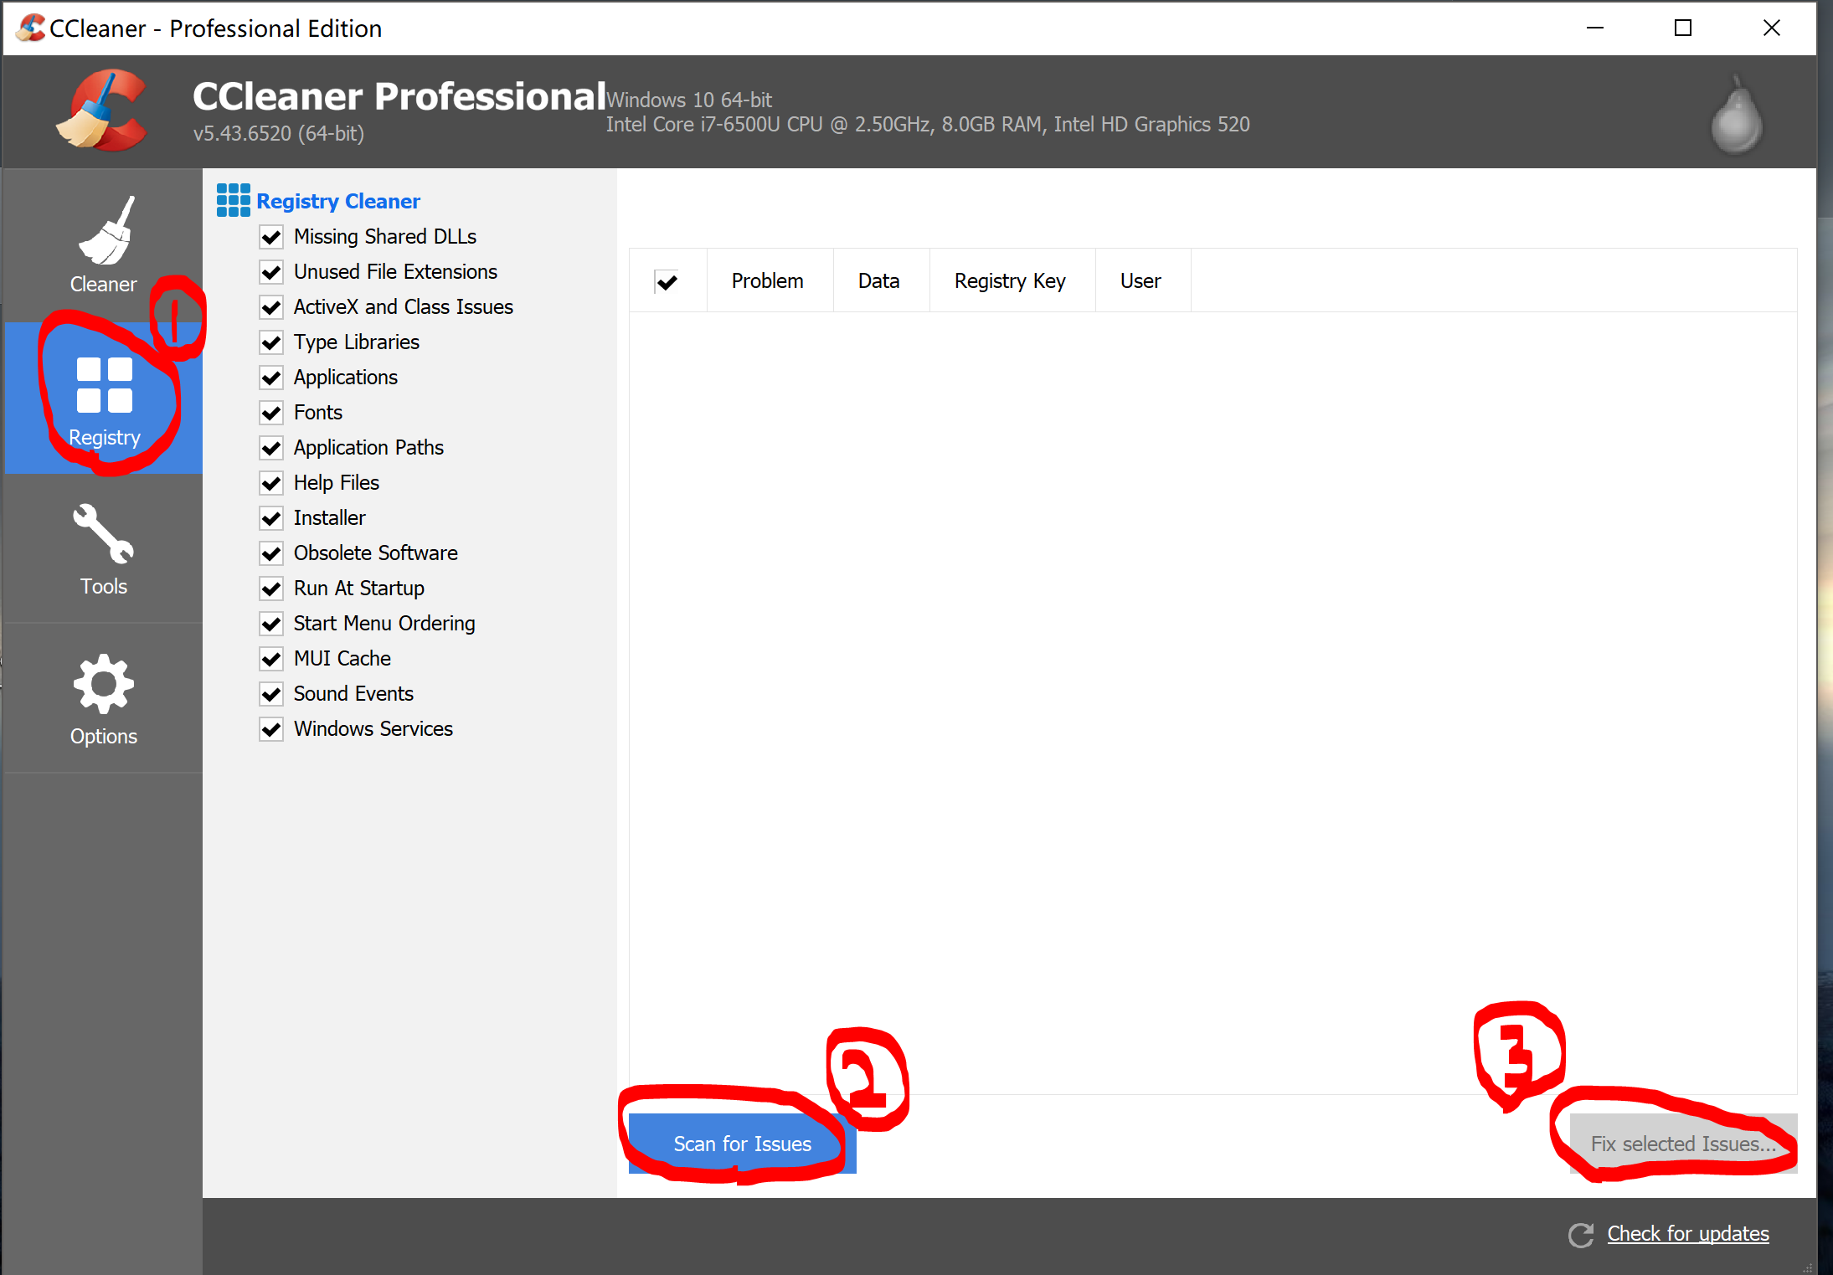This screenshot has width=1833, height=1275.
Task: Minimize the CCleaner window
Action: coord(1595,28)
